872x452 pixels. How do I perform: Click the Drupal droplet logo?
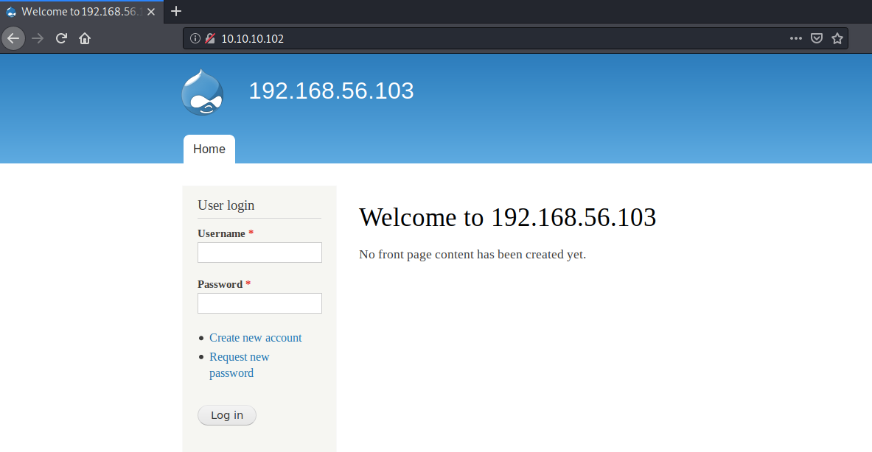coord(202,92)
